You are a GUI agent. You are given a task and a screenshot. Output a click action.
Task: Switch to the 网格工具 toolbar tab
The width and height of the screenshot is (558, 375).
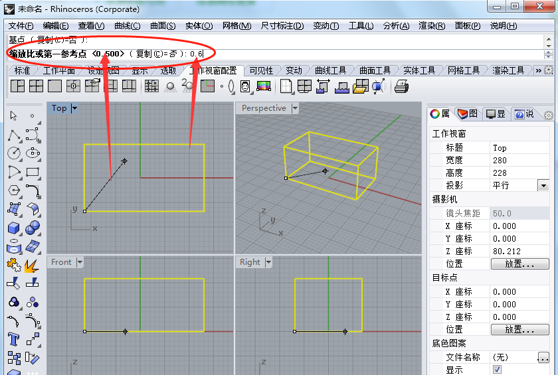[x=464, y=71]
